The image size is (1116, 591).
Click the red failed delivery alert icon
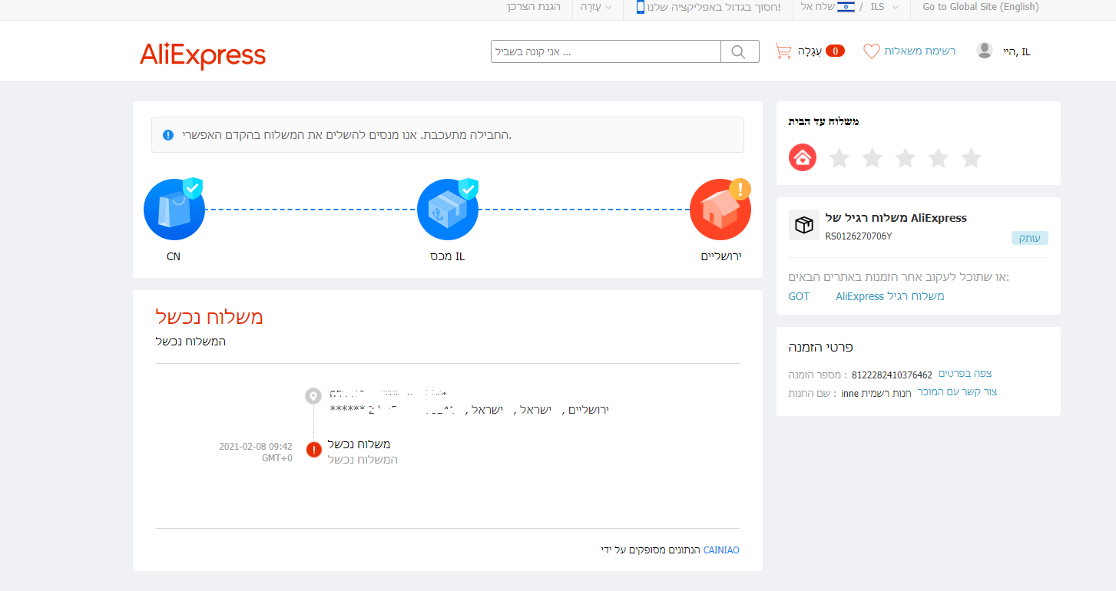313,450
